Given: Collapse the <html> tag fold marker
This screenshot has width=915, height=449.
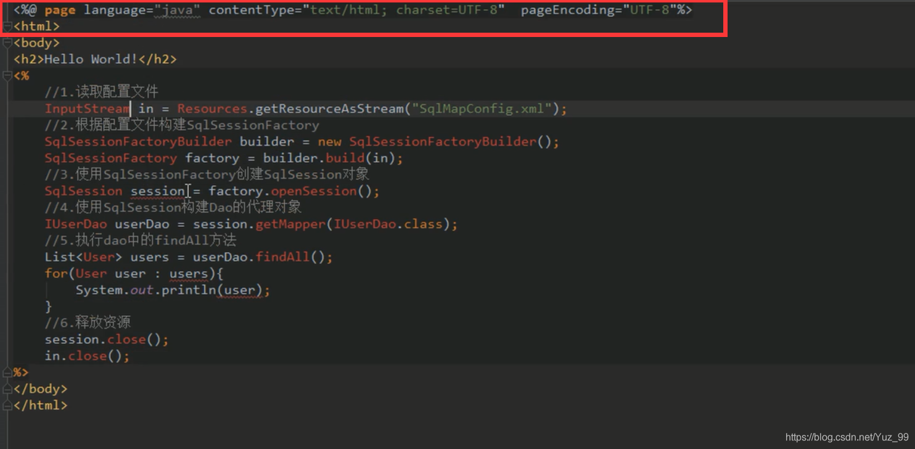Looking at the screenshot, I should (x=7, y=27).
